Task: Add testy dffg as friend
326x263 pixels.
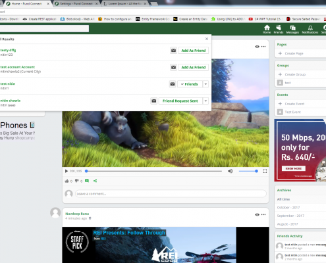Action: tap(194, 51)
